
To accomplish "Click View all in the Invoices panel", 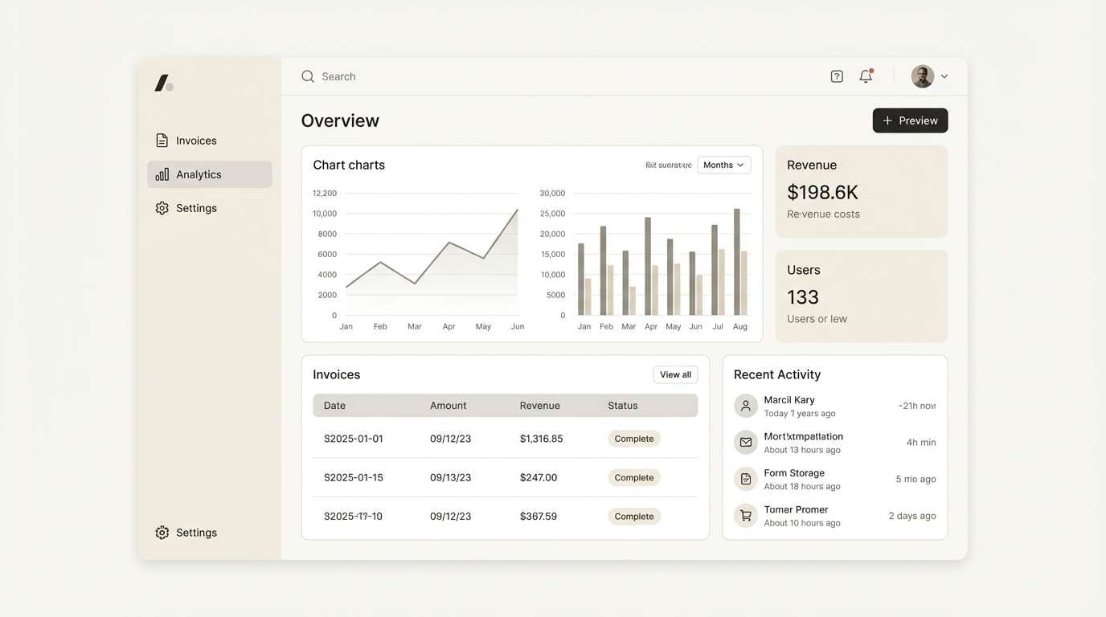I will pyautogui.click(x=675, y=373).
